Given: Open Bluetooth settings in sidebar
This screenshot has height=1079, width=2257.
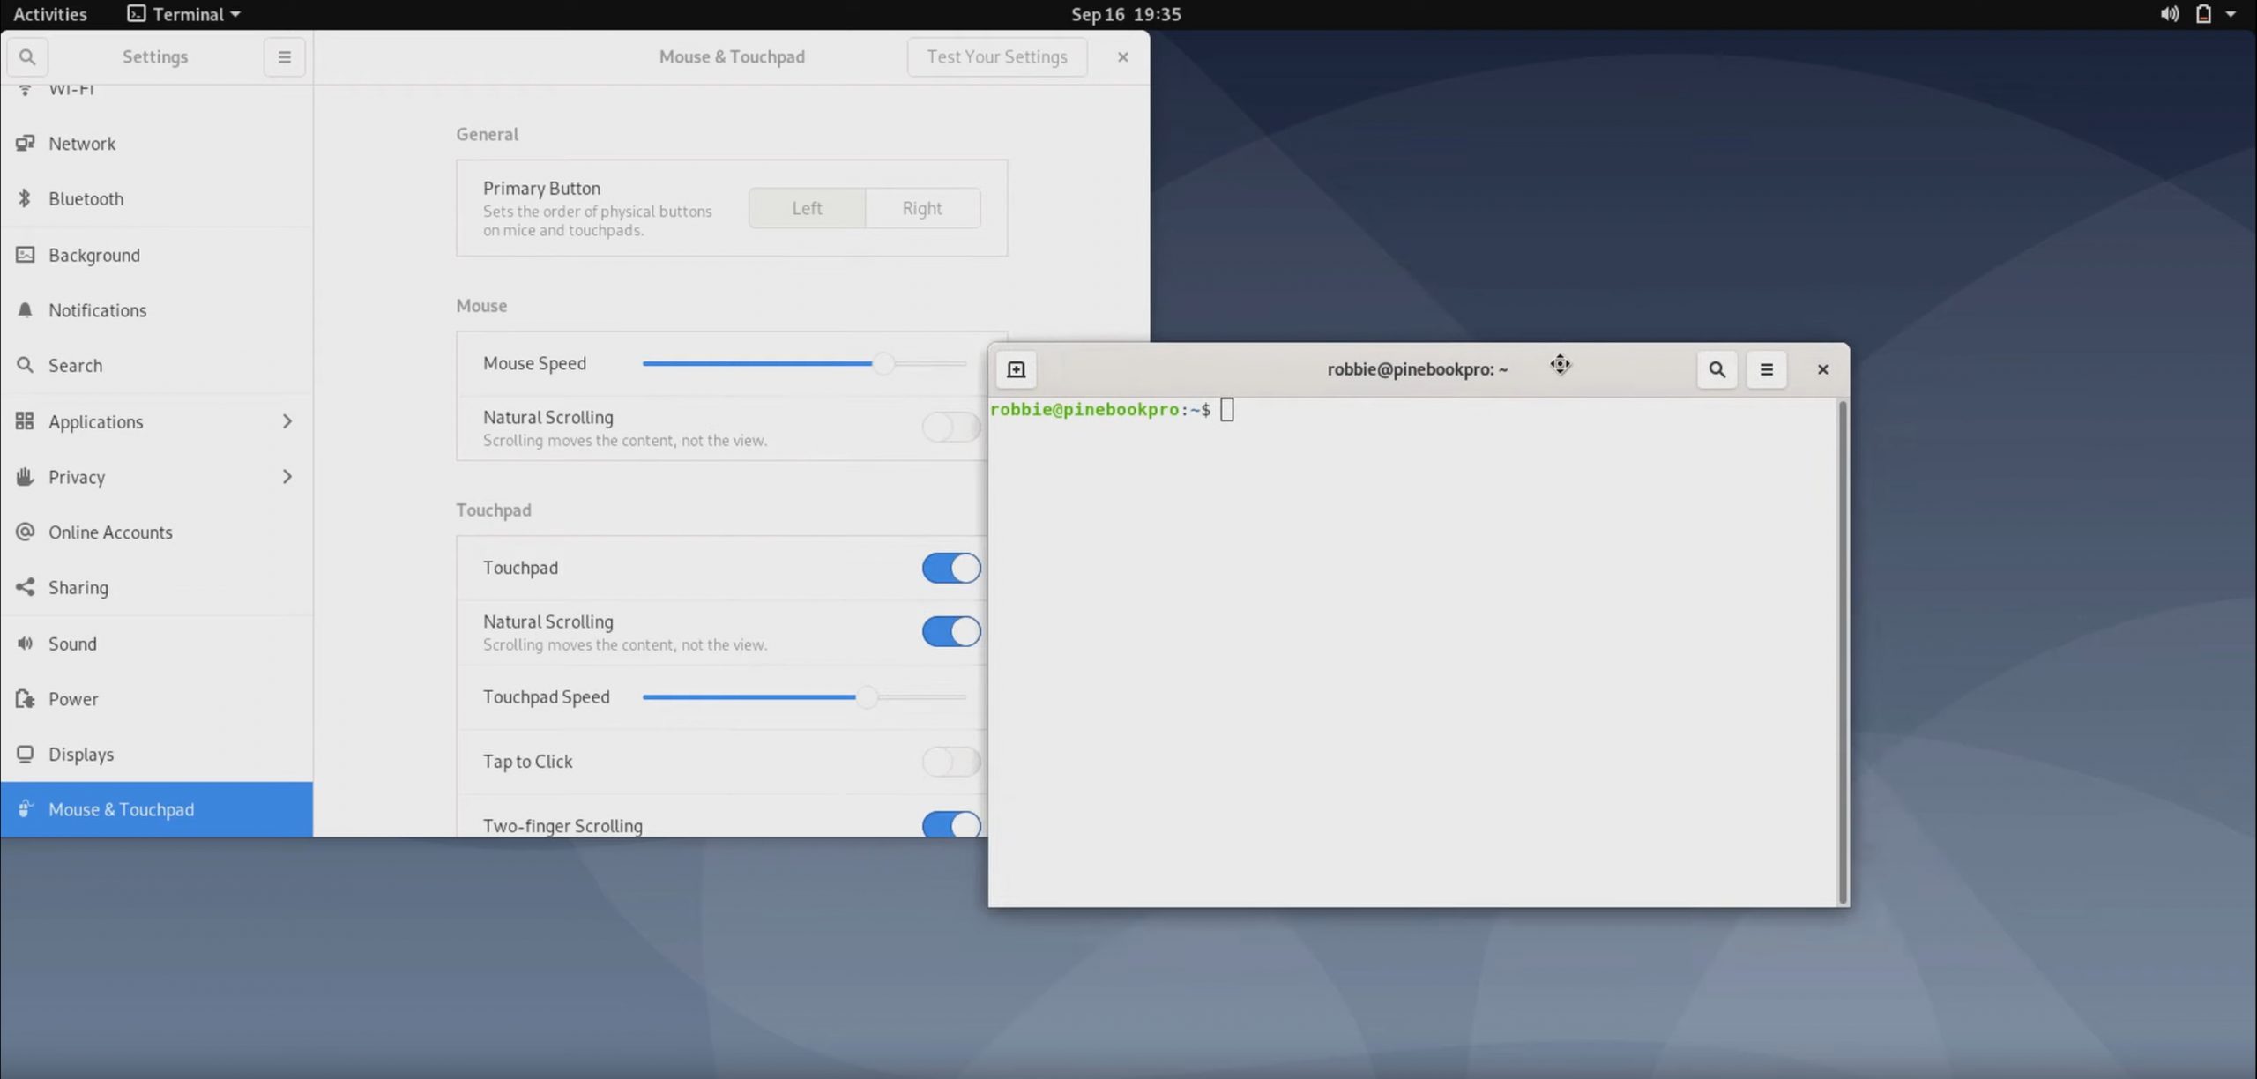Looking at the screenshot, I should 86,198.
